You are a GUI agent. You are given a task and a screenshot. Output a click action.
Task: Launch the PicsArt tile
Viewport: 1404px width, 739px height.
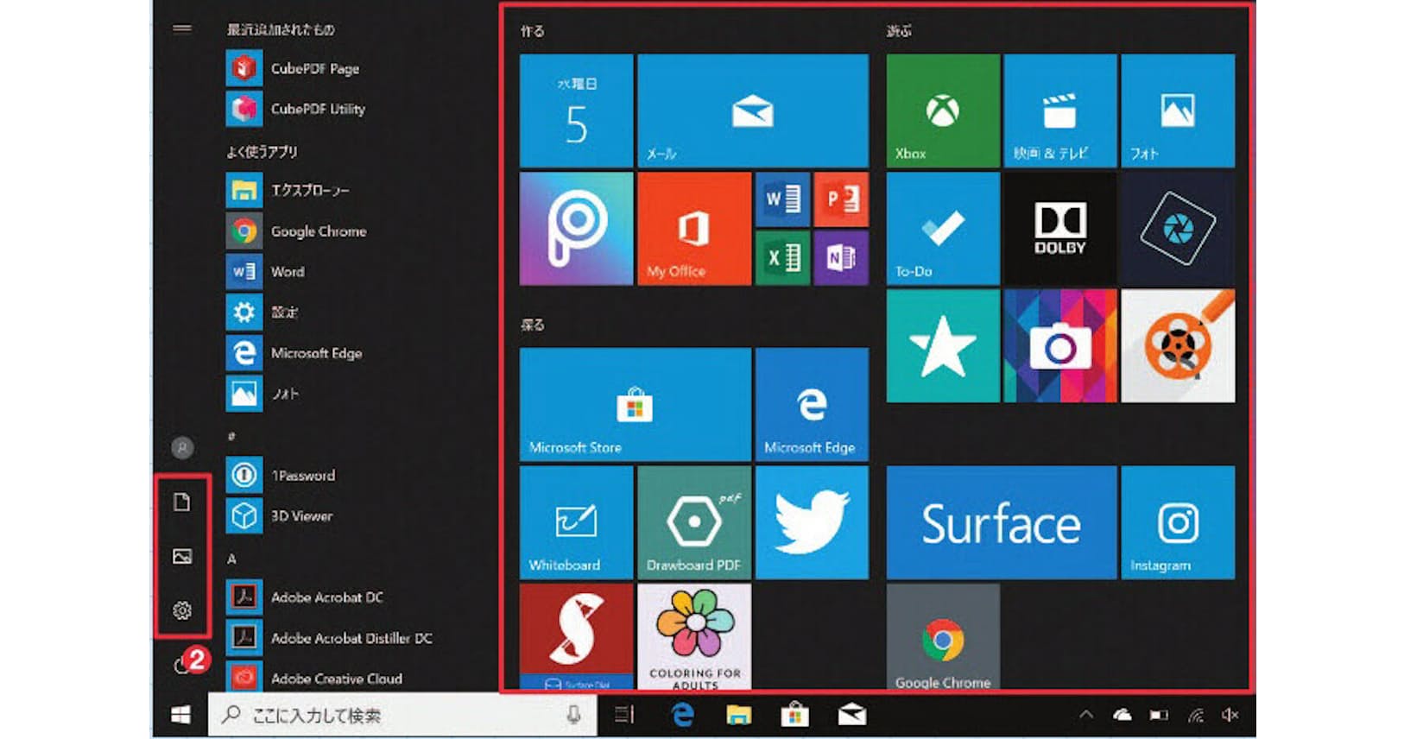(576, 228)
